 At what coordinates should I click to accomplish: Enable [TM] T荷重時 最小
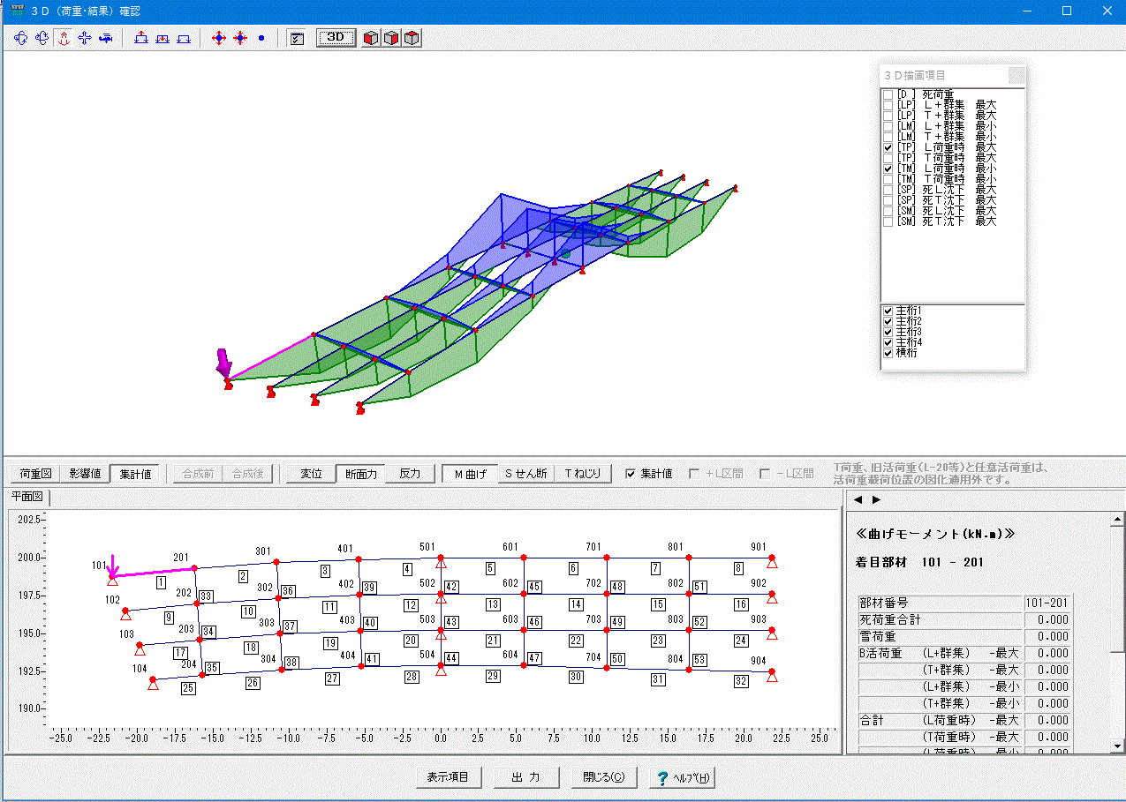coord(888,179)
